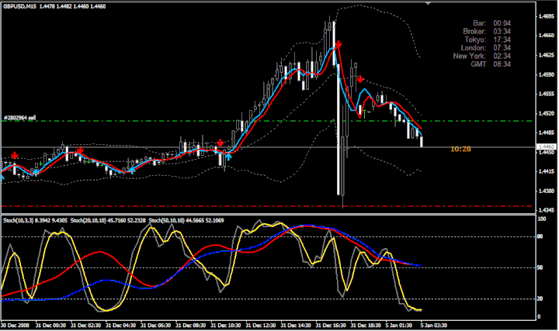The height and width of the screenshot is (331, 559).
Task: Click the 31 Dec 04:30 time axis label
Action: coord(121,326)
